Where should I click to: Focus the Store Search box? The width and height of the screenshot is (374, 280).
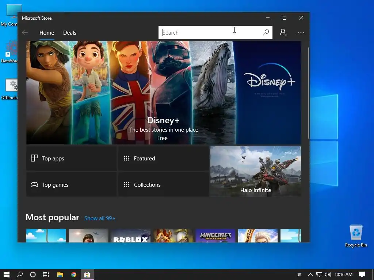215,32
